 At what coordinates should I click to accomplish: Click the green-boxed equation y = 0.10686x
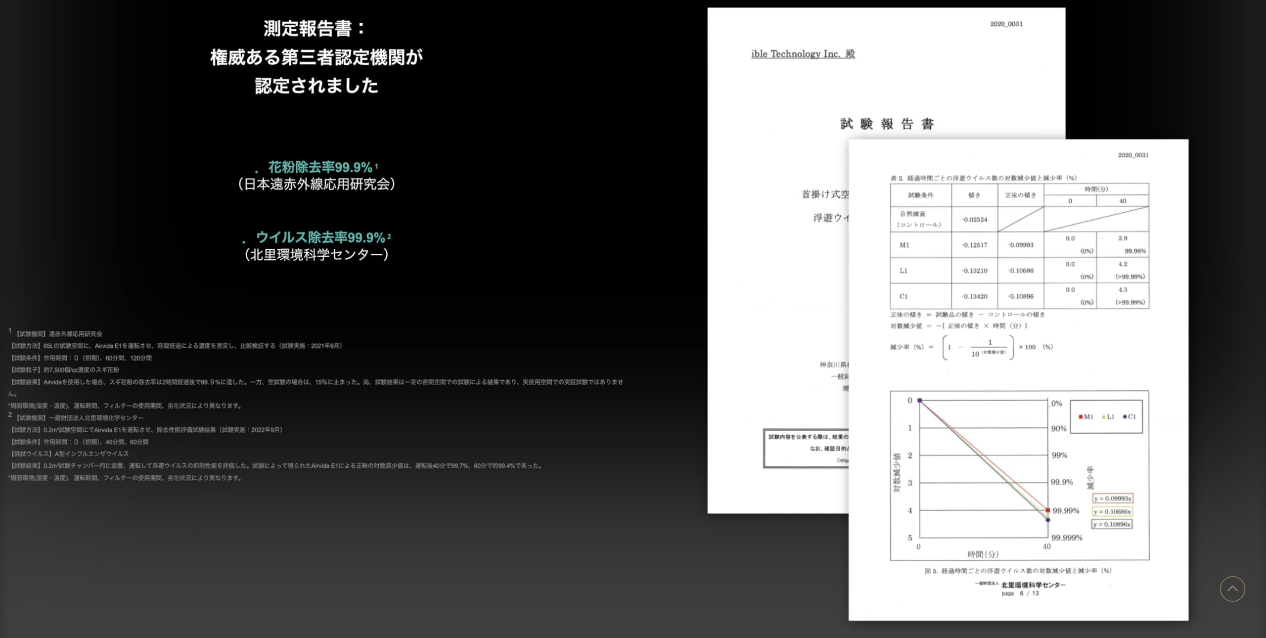coord(1112,511)
